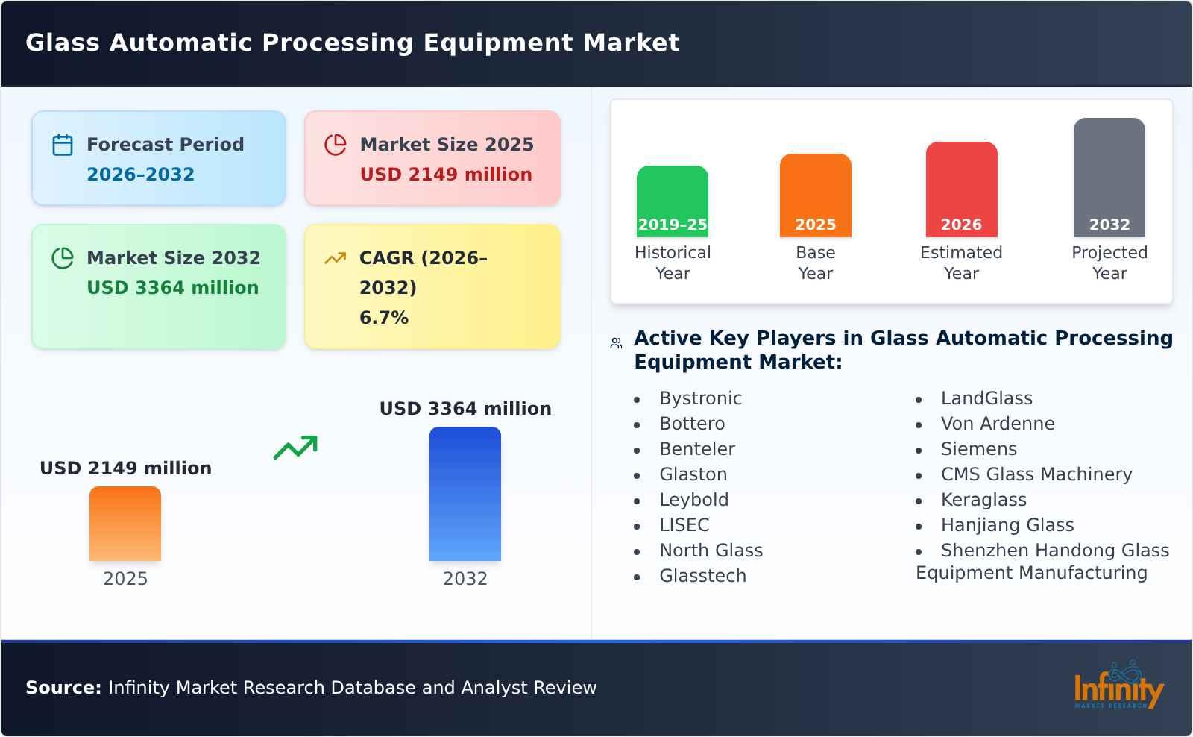The image size is (1193, 737).
Task: Click the 2025 Base Year orange bar
Action: coord(815,194)
